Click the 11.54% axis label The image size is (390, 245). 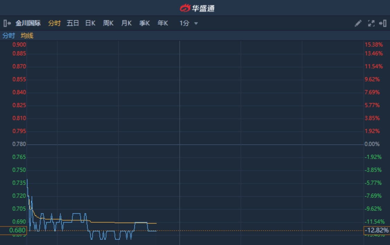[x=374, y=67]
